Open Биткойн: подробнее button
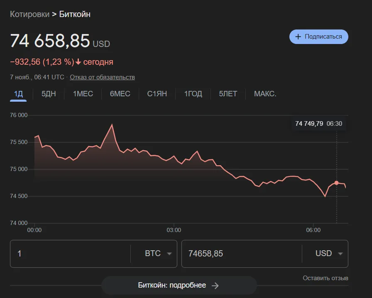The height and width of the screenshot is (298, 372). pos(179,285)
